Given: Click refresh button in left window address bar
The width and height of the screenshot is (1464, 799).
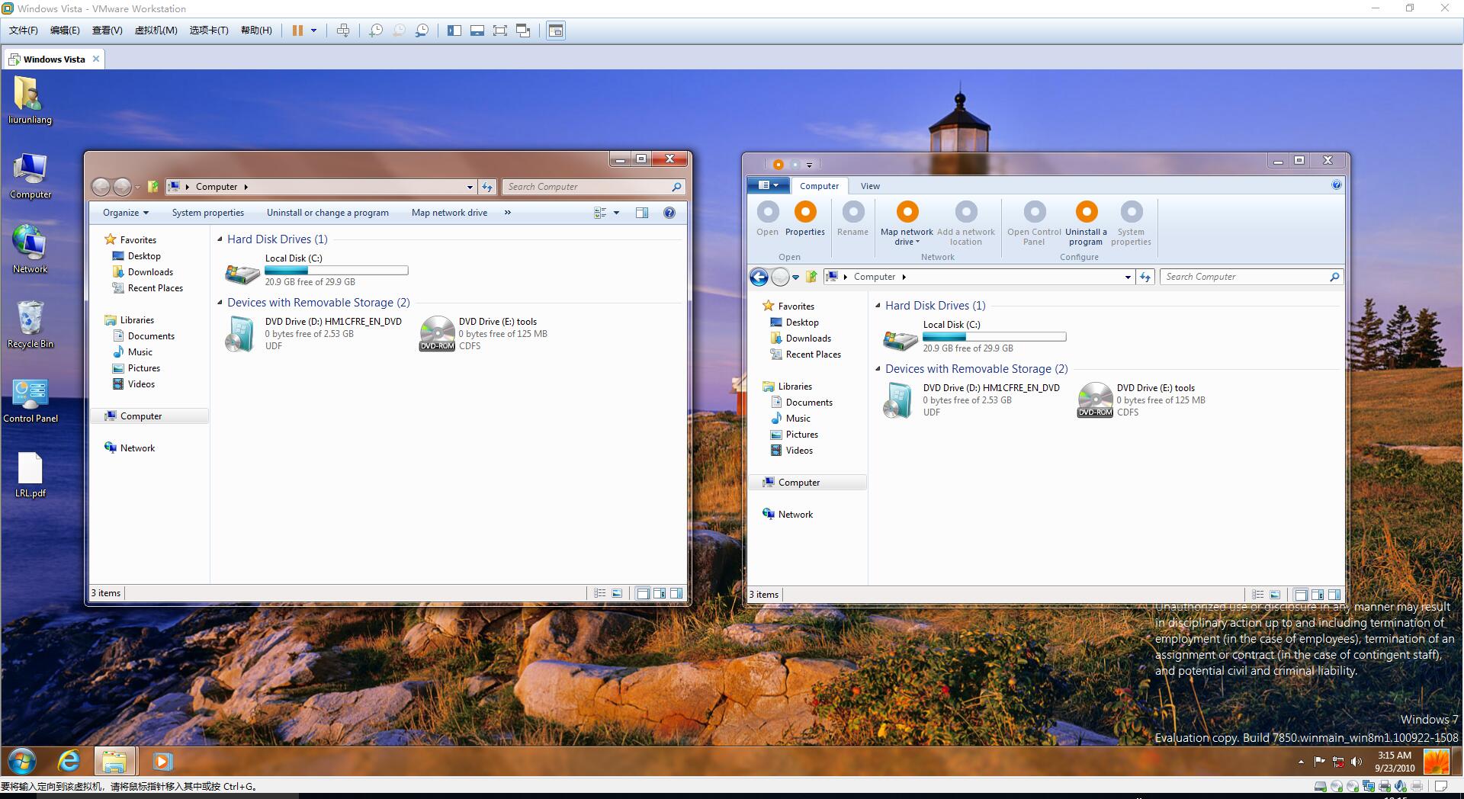Looking at the screenshot, I should pos(487,187).
